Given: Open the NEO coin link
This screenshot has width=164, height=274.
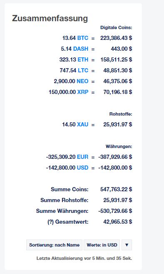Looking at the screenshot, I should (x=82, y=81).
